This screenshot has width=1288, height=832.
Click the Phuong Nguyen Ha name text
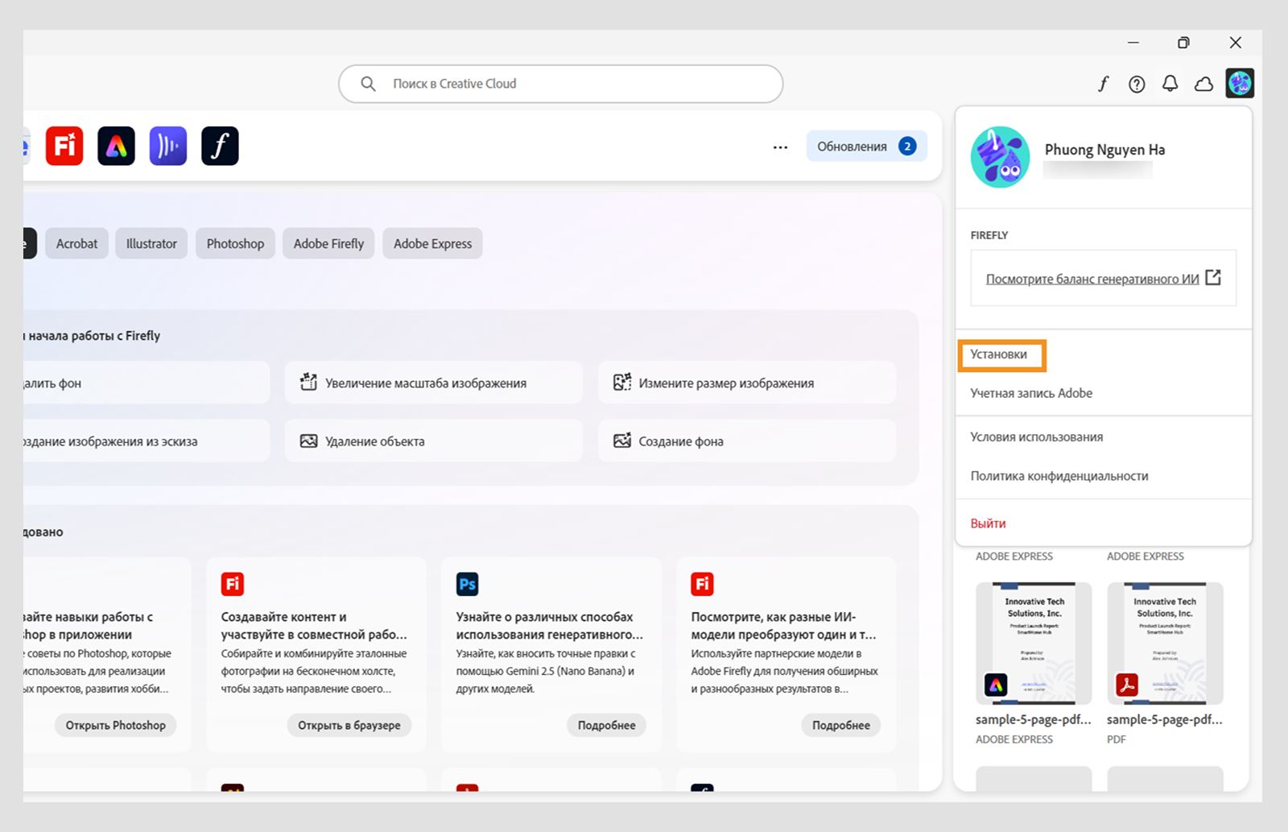(x=1104, y=149)
